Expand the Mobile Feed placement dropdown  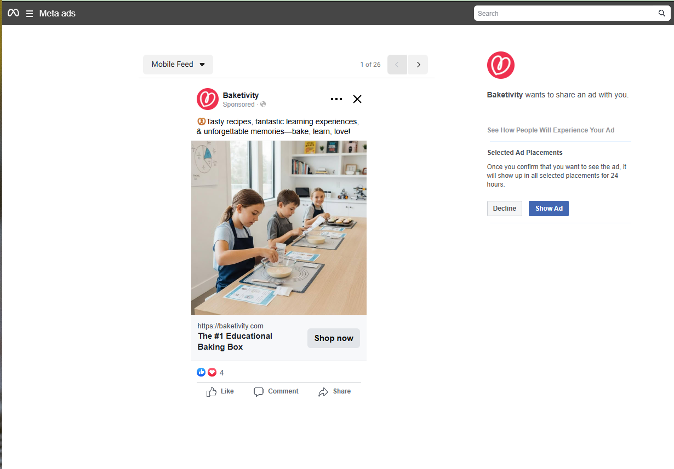coord(178,65)
